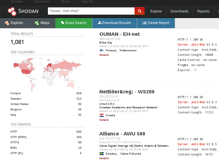Click the Finland country link in OUMAN result
219x160 pixels.
(110, 51)
